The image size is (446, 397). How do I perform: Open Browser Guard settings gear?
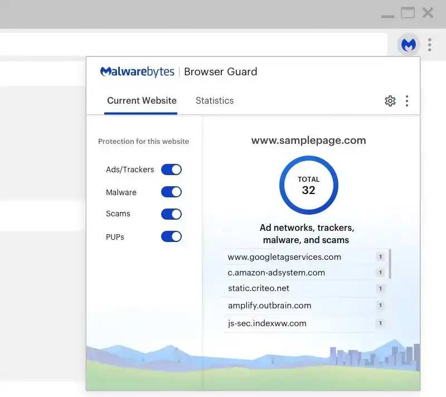click(390, 101)
